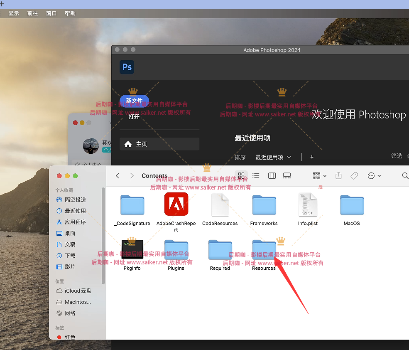Open the 窗口 menu in menu bar
Viewport: 409px width, 350px height.
51,13
